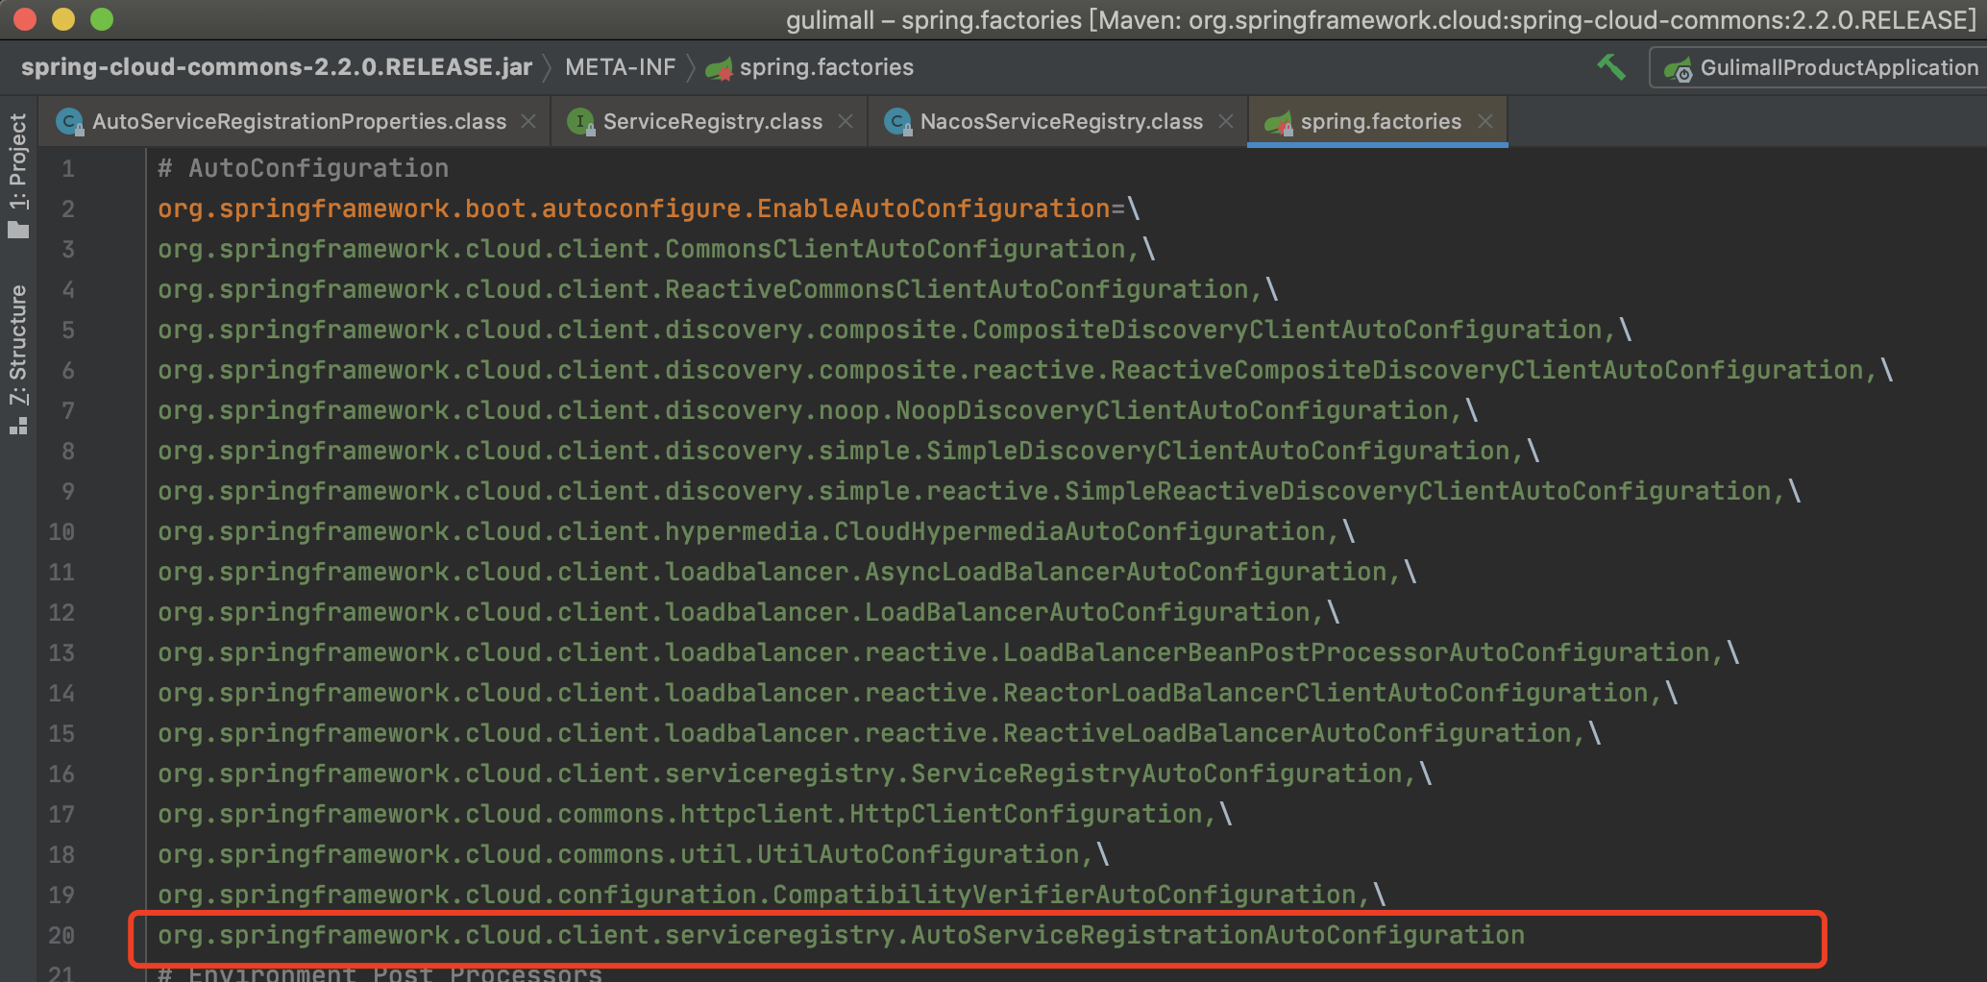Click the ReactiveCommonsClientAutoConfiguration entry
The image size is (1987, 982).
point(703,289)
